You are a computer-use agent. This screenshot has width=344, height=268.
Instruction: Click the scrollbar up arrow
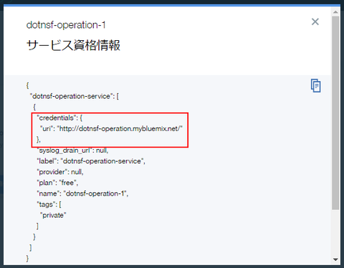pyautogui.click(x=335, y=12)
